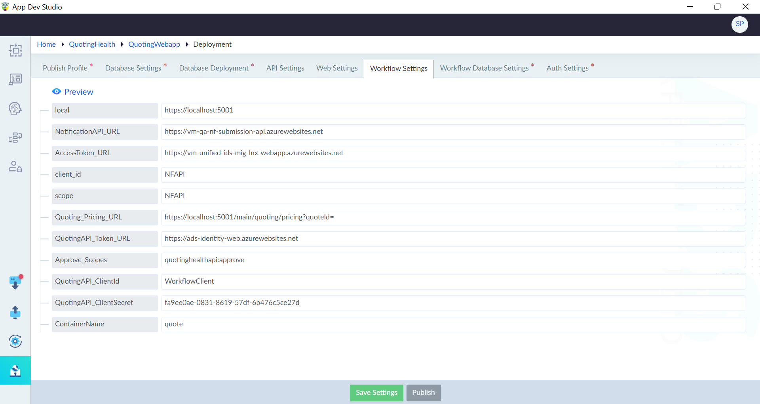This screenshot has width=760, height=404.
Task: Open the frame design icon in sidebar
Action: pos(15,50)
